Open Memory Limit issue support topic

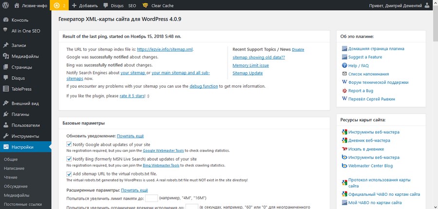[x=251, y=65]
